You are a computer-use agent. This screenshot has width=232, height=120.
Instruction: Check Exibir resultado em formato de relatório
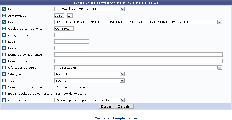click(x=4, y=93)
